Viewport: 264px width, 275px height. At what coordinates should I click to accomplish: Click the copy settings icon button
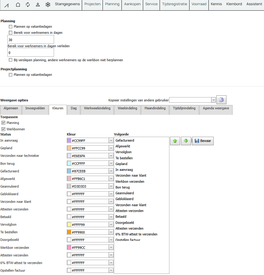221,100
